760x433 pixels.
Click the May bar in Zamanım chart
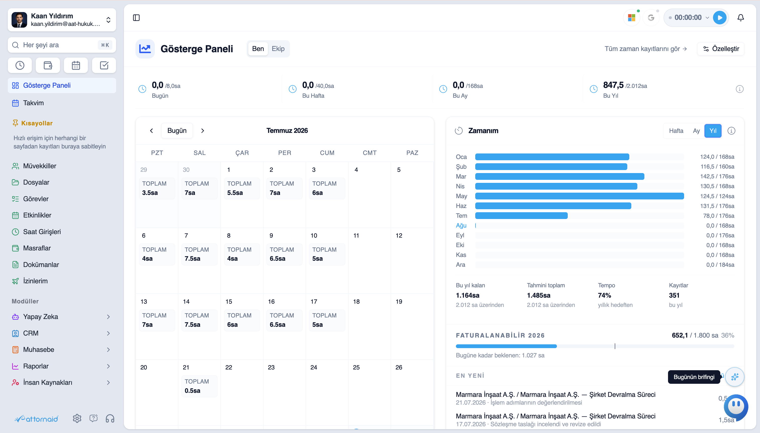tap(579, 196)
